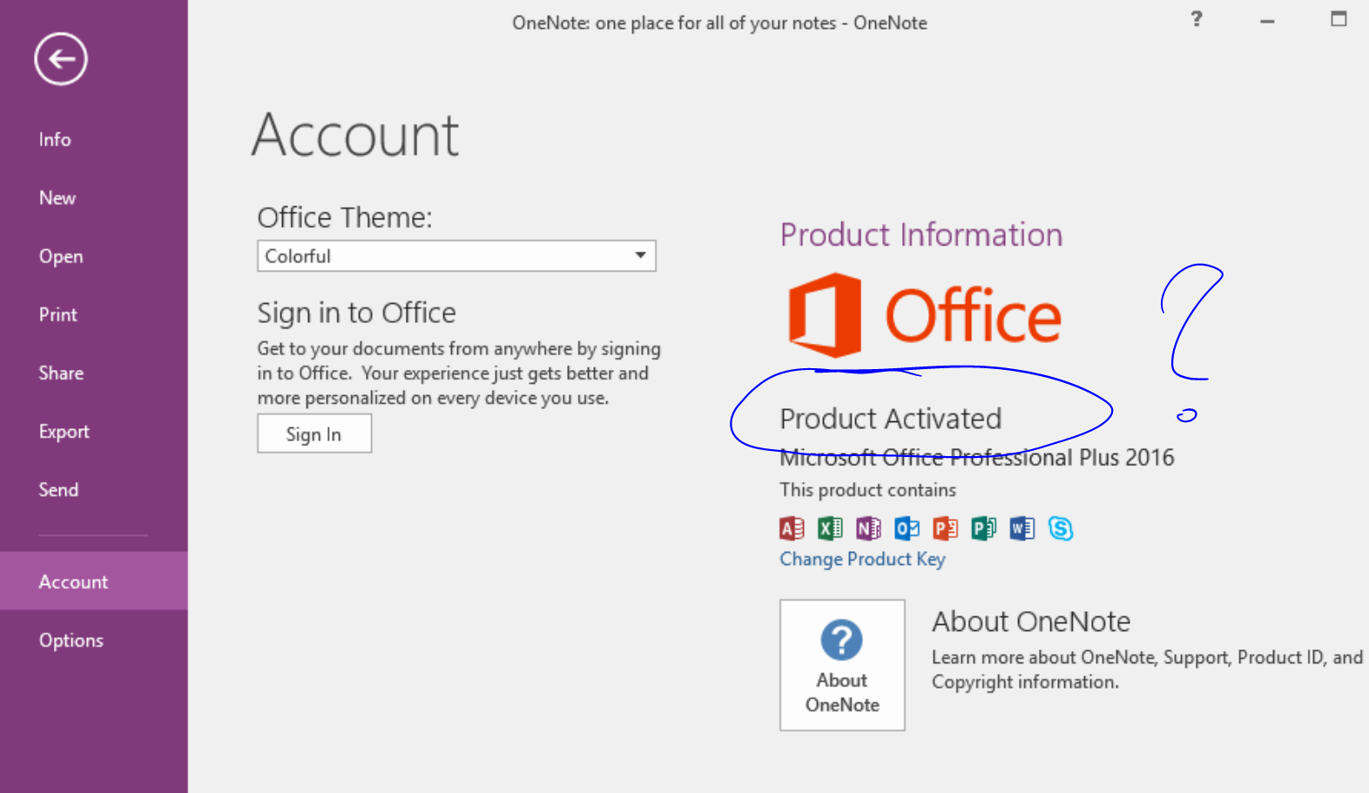Click the Change Product Key link
Screen dimensions: 1369x793
pos(862,559)
